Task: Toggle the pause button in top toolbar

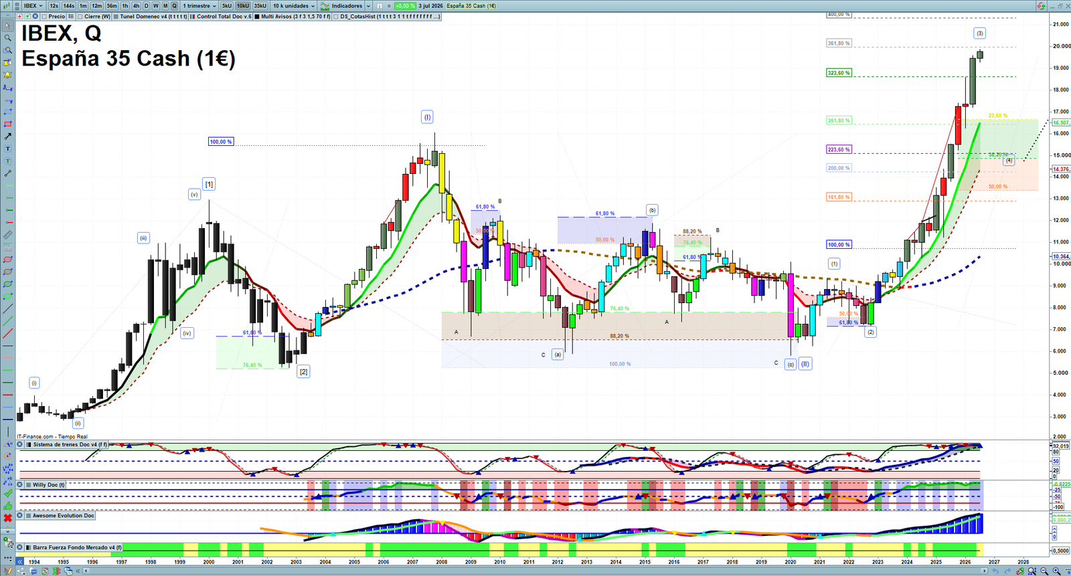Action: point(380,6)
